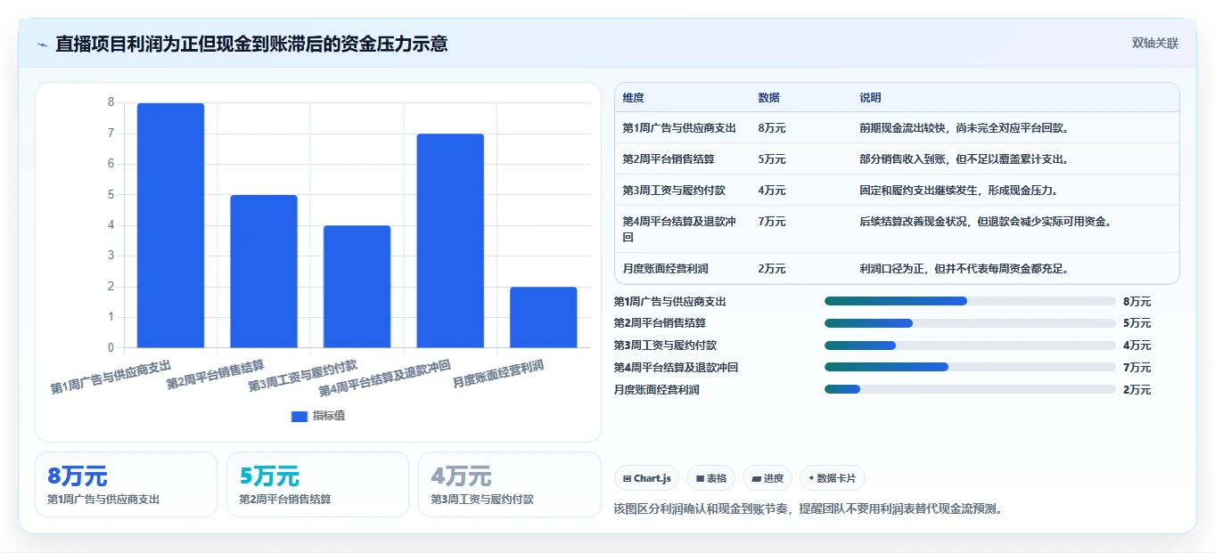1215x553 pixels.
Task: Click the 数据卡片 chip
Action: (x=833, y=478)
